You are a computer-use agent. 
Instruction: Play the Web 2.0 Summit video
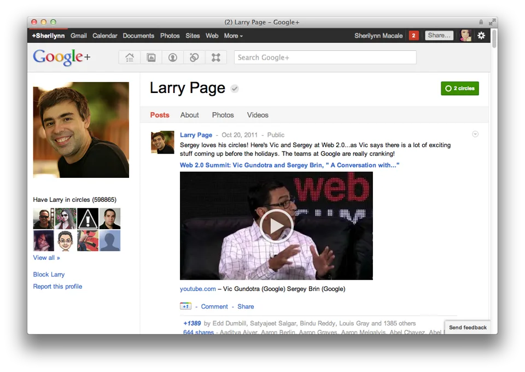(276, 225)
